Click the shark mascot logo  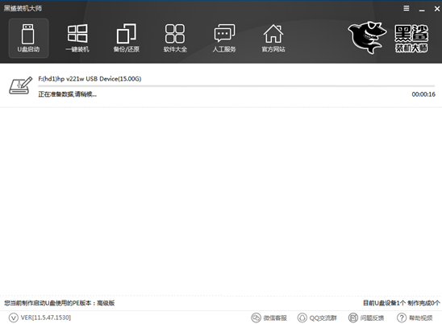coord(367,37)
